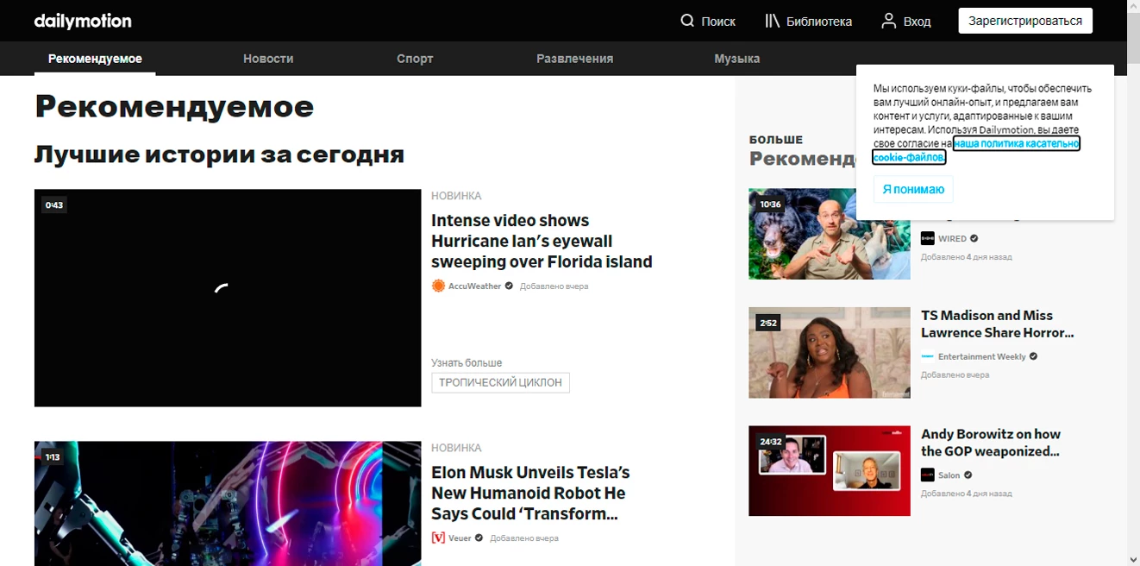This screenshot has width=1140, height=566.
Task: Open the Библиотека link text
Action: (819, 22)
